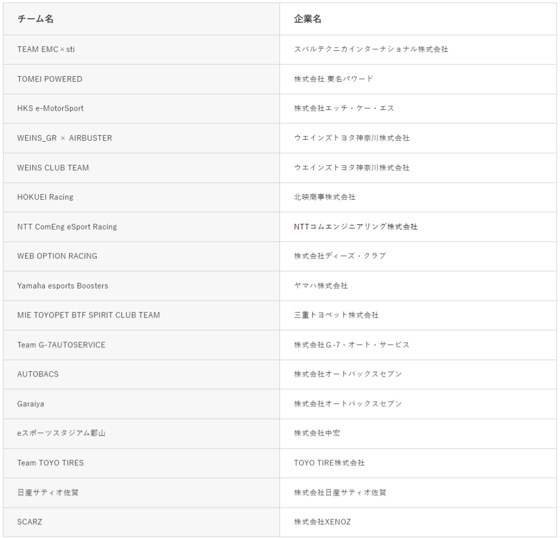Click the TOMEI POWERED team name

tap(50, 79)
